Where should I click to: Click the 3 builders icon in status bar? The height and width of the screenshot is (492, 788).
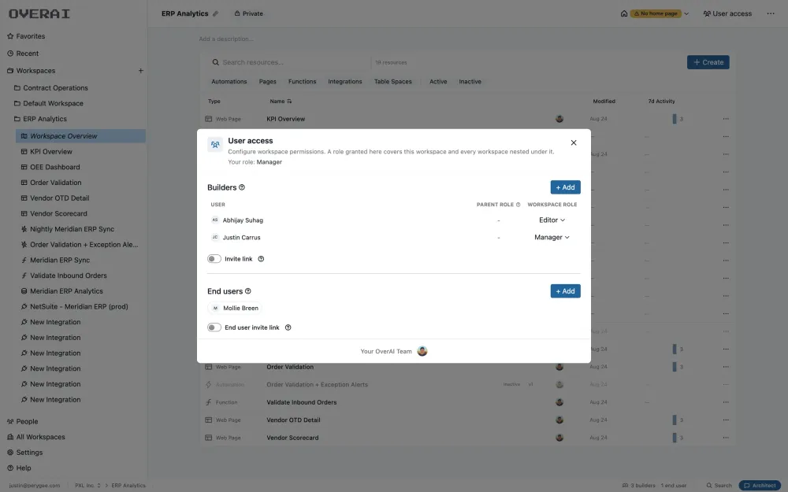tap(625, 486)
